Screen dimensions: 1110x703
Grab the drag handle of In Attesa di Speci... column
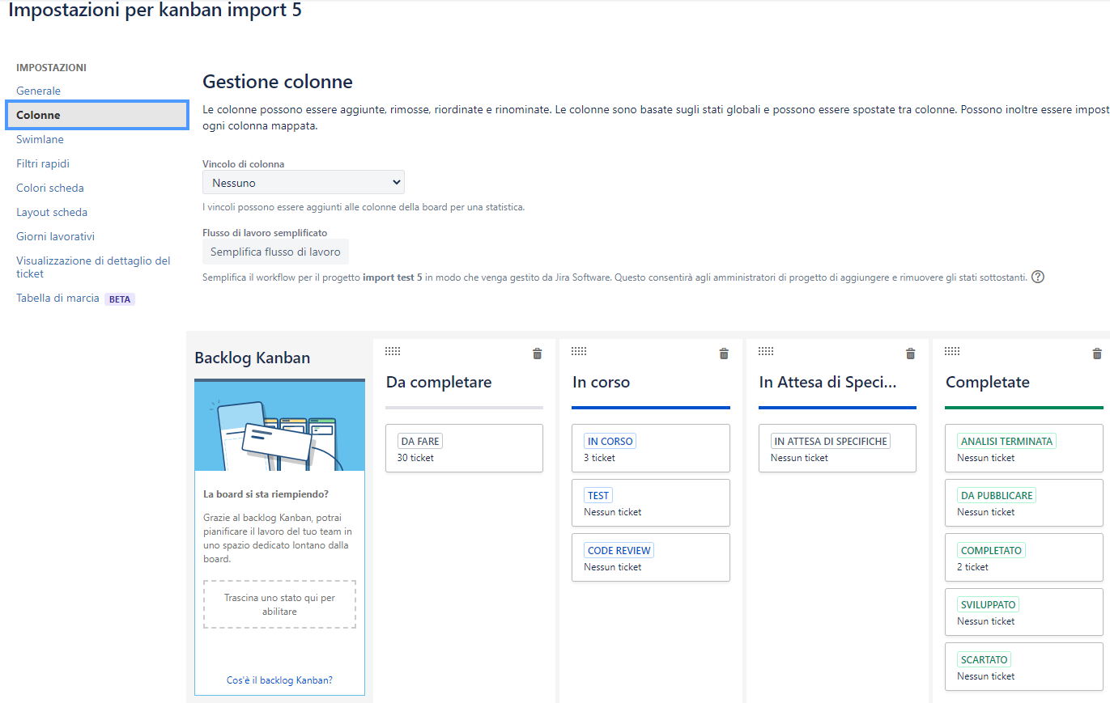(x=766, y=351)
